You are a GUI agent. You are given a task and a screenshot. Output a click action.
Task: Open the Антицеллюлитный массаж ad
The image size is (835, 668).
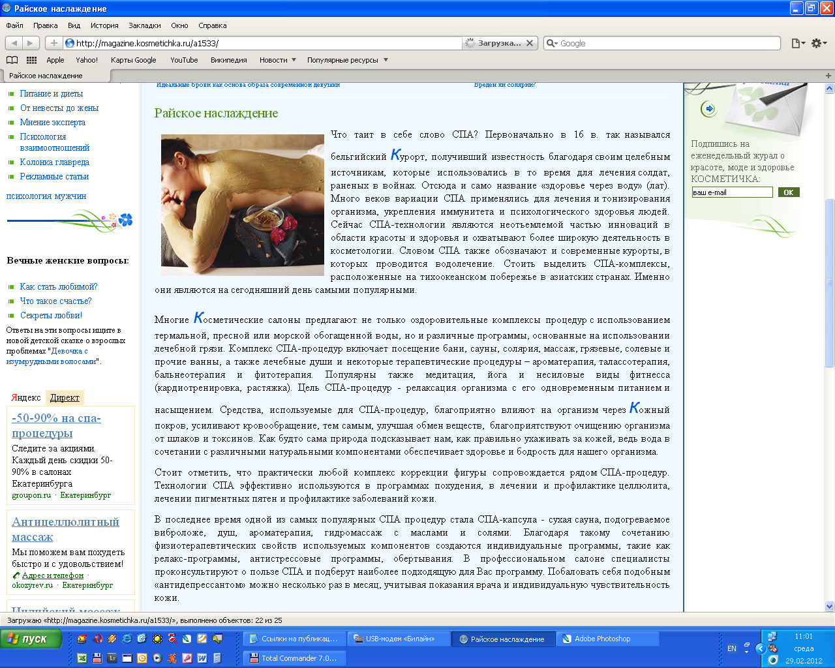pos(65,529)
